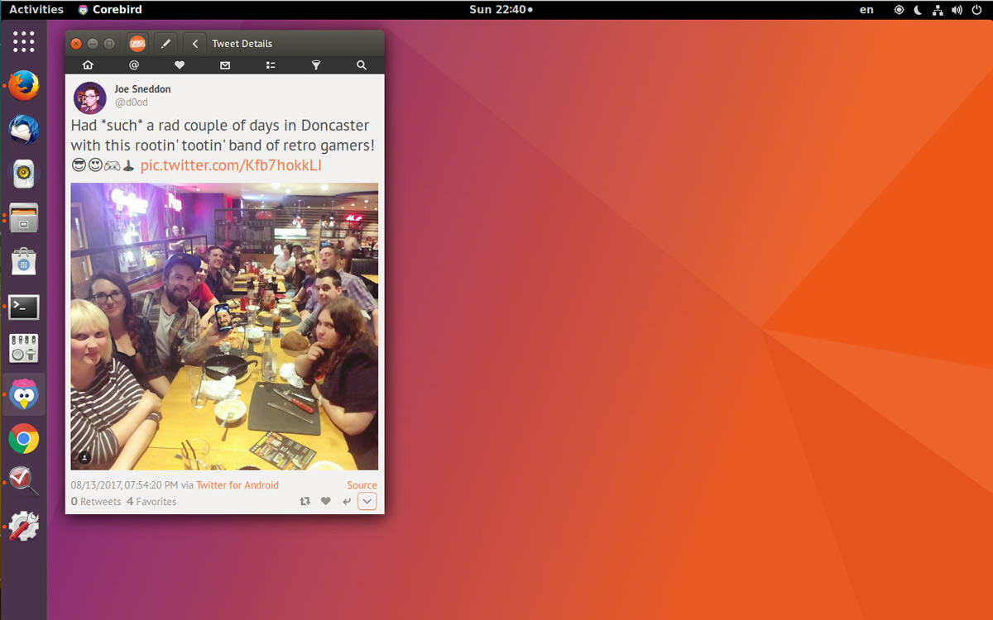Open the filters funnel tab
Screen dimensions: 993x620
(315, 65)
